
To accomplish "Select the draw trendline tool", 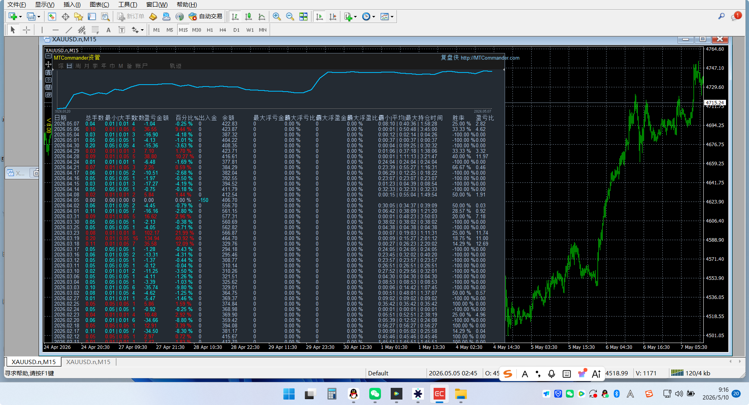I will [69, 30].
